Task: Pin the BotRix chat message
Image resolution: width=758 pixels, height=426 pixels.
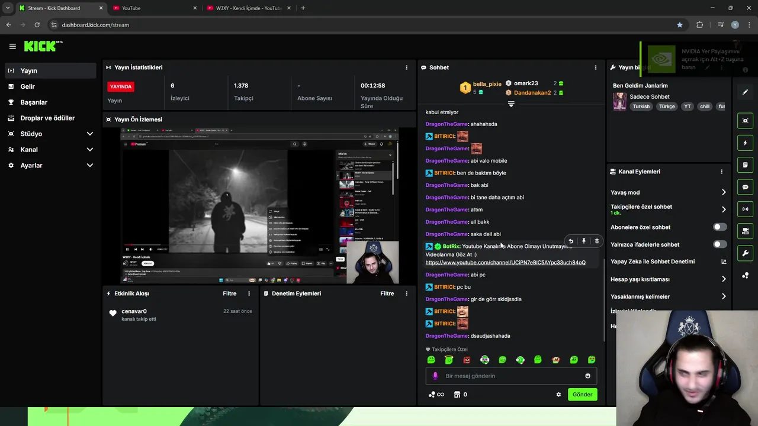Action: (584, 241)
